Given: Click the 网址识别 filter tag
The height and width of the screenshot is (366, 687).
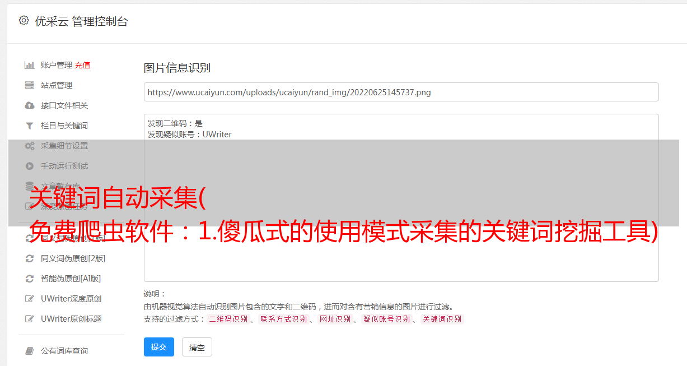Looking at the screenshot, I should 335,319.
